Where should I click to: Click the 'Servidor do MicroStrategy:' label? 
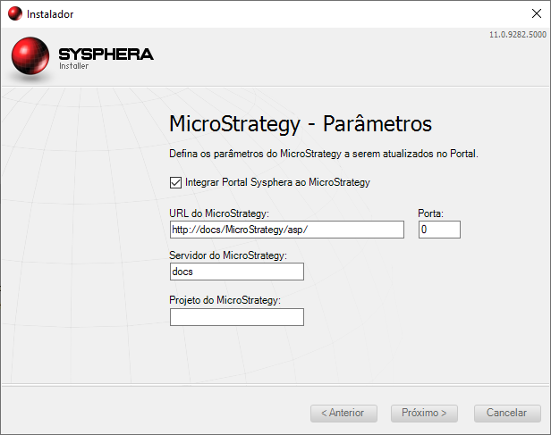[x=228, y=255]
